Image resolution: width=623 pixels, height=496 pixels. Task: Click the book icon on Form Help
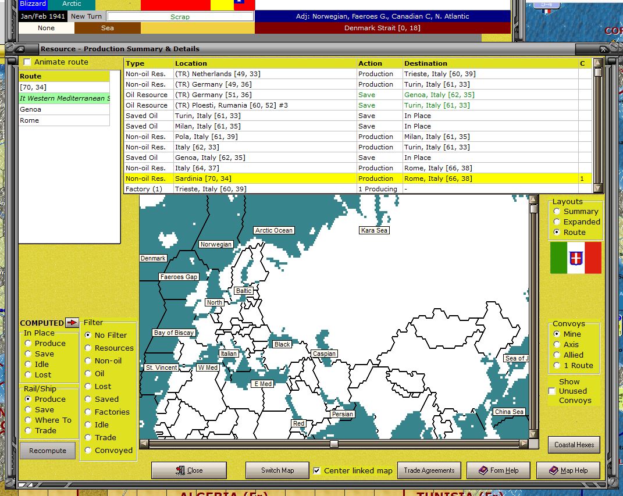click(x=482, y=470)
